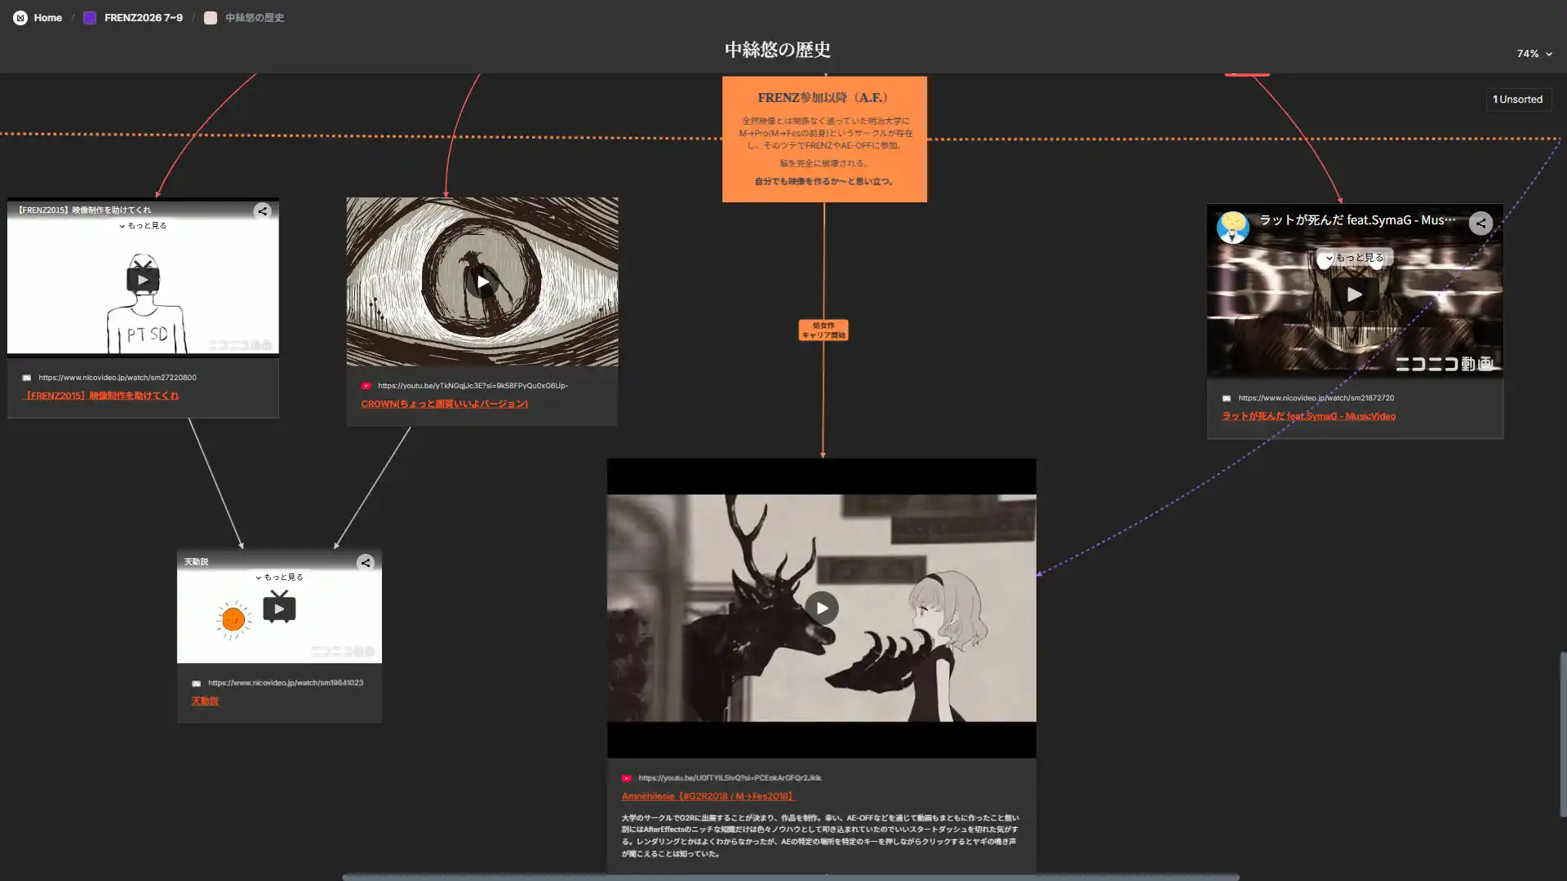Screen dimensions: 1567x881
Task: Click the 【FRENZ2015】 video title overlay
Action: (x=83, y=210)
